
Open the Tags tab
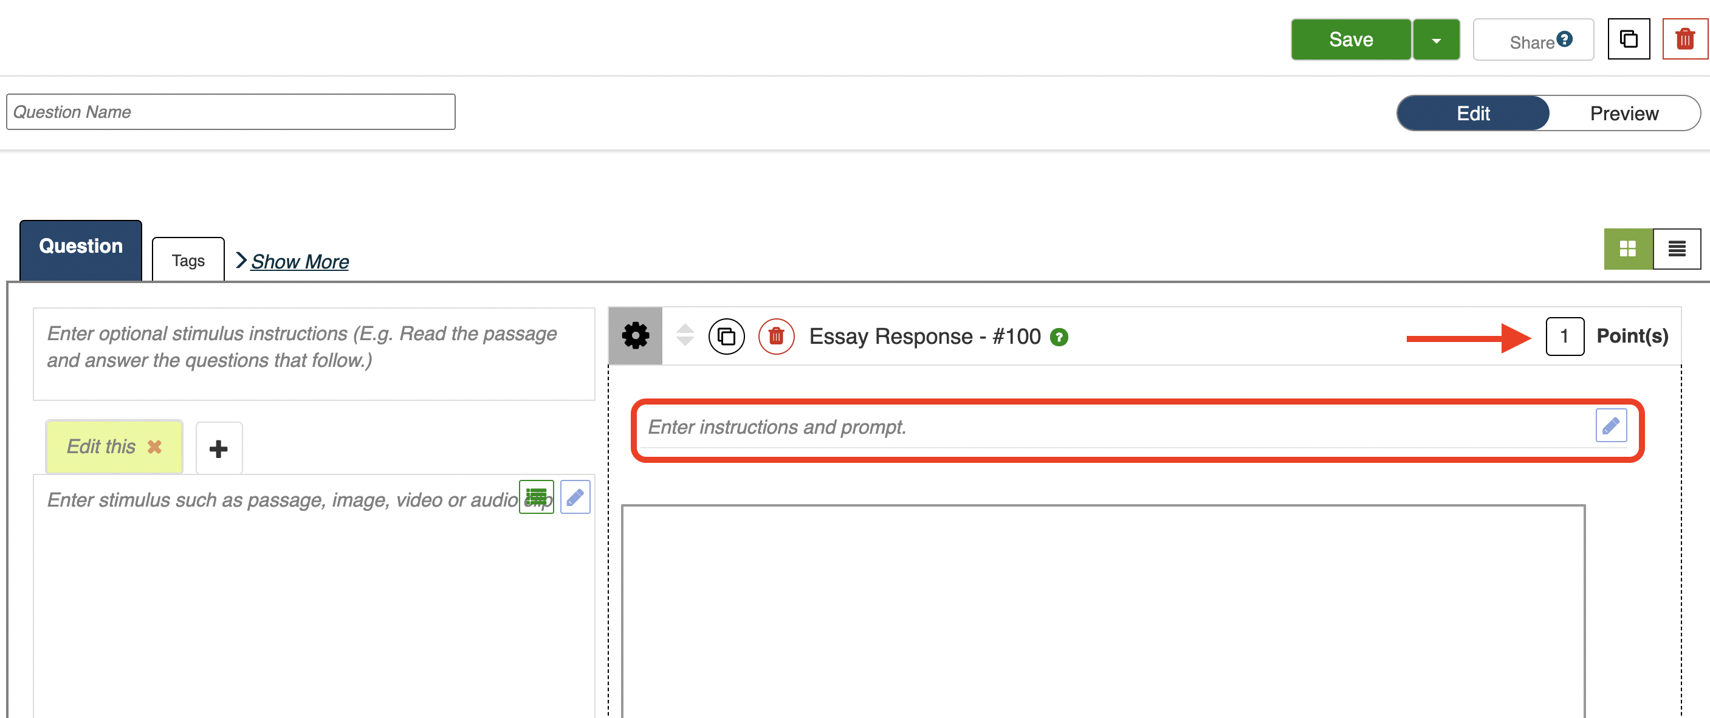click(x=188, y=261)
